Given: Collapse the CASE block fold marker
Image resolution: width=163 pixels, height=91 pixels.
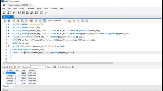Looking at the screenshot, I should 11,50.
